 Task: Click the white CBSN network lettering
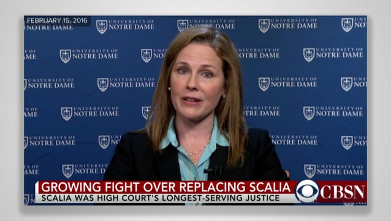(x=343, y=192)
